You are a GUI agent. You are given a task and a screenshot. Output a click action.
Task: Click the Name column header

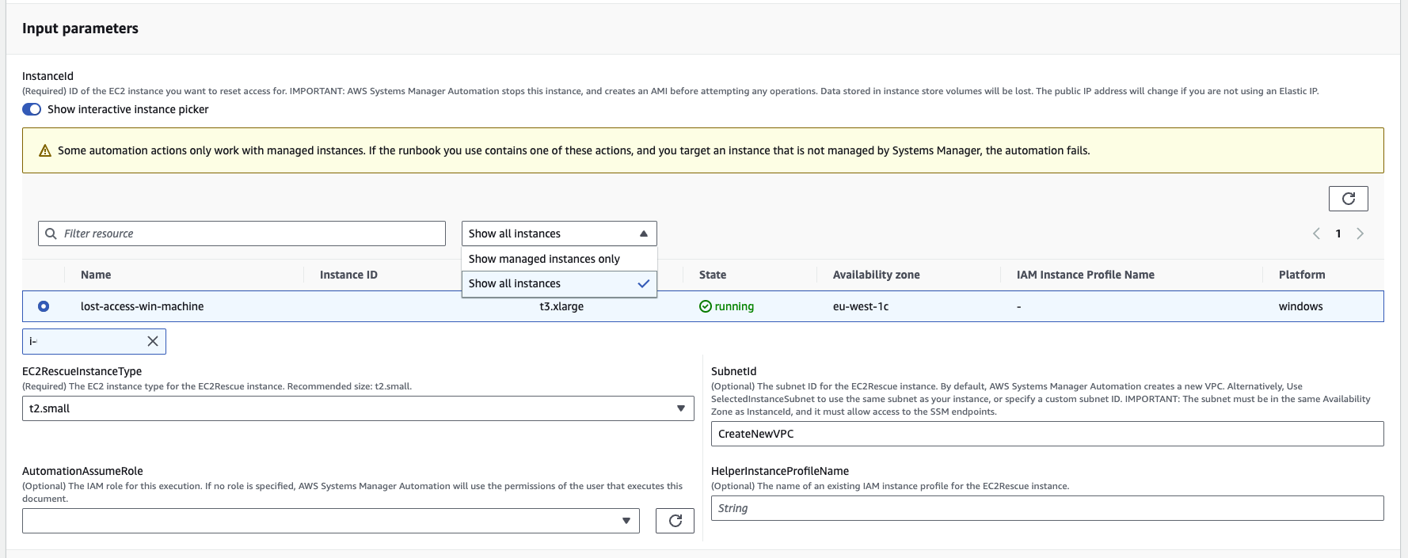(x=96, y=275)
